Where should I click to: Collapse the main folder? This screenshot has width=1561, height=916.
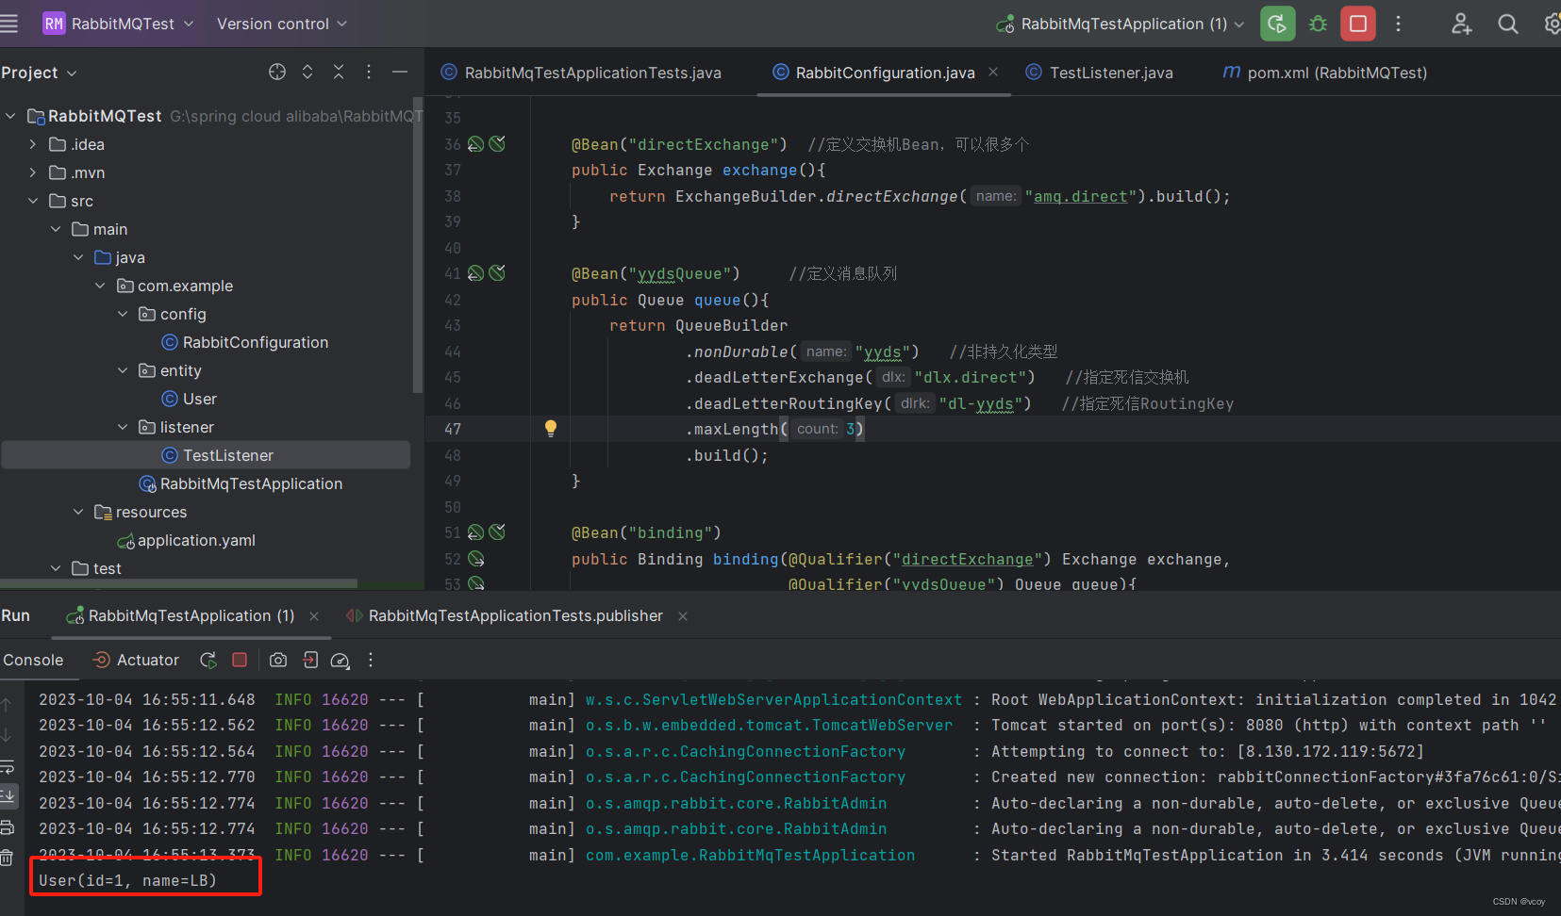[56, 229]
